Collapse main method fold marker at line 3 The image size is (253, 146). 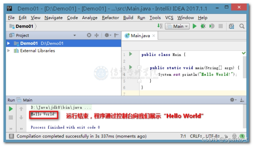(x=139, y=67)
